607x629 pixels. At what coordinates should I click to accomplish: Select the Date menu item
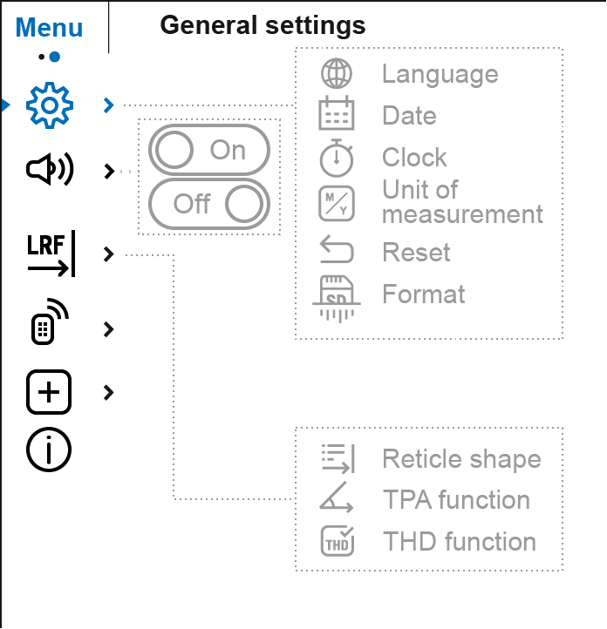pyautogui.click(x=409, y=116)
